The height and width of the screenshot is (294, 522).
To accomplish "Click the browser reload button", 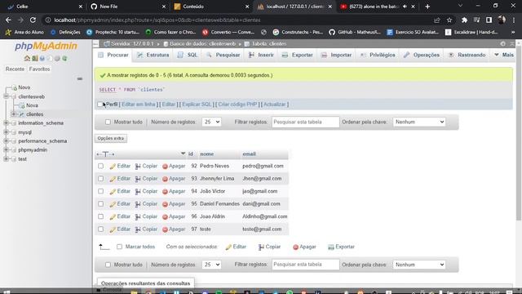I will click(33, 20).
